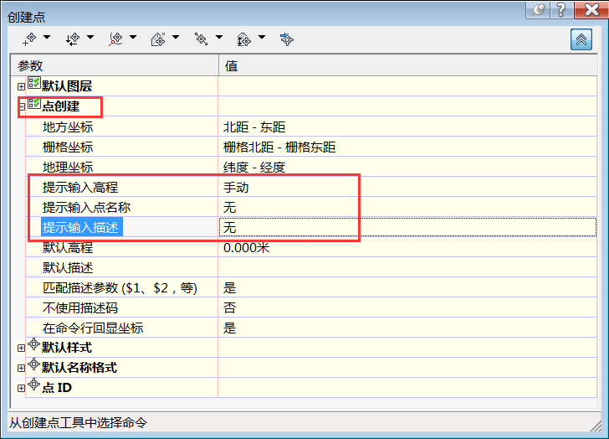Click the 值 column header
The image size is (609, 439).
[x=408, y=65]
